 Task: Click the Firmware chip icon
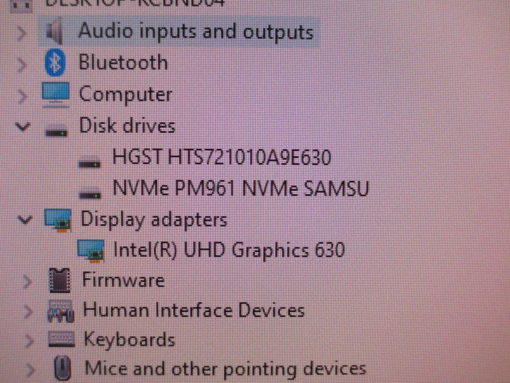[59, 280]
